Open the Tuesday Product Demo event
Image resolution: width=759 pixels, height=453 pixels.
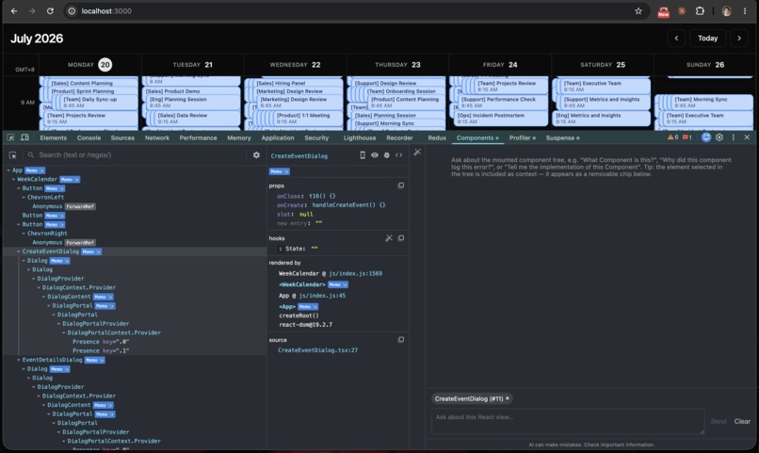pos(192,91)
